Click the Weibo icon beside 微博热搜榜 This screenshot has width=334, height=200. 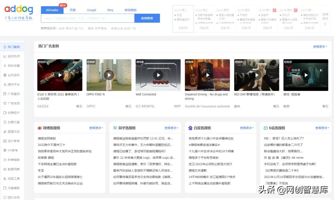(x=39, y=128)
